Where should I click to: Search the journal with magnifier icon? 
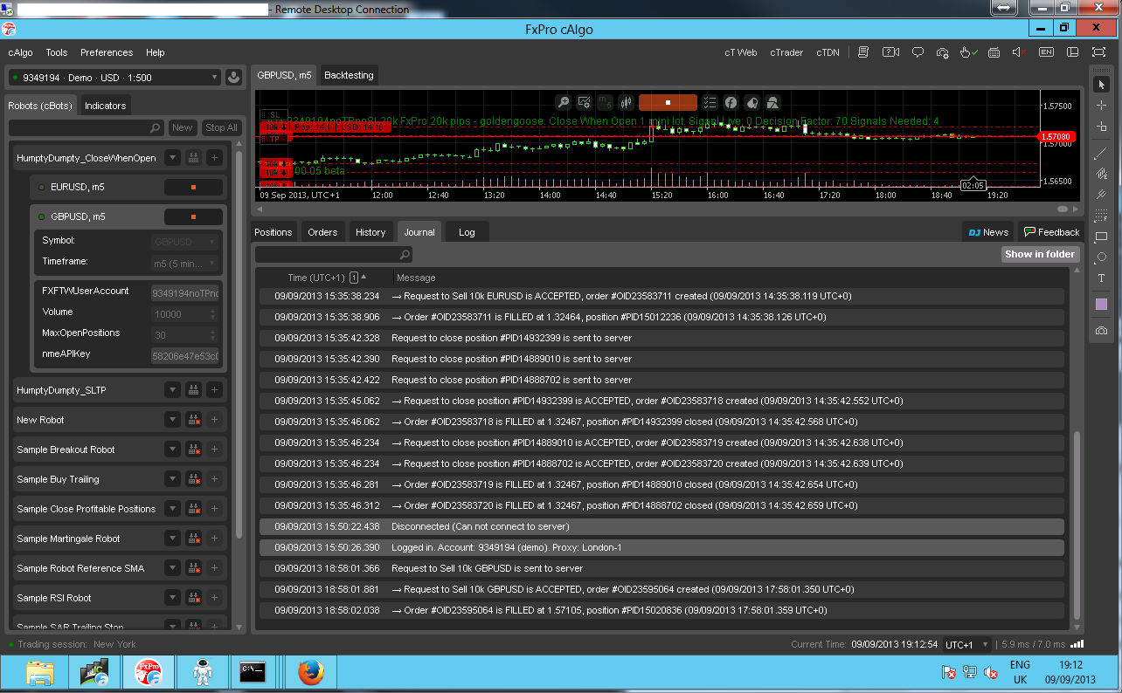[x=405, y=255]
